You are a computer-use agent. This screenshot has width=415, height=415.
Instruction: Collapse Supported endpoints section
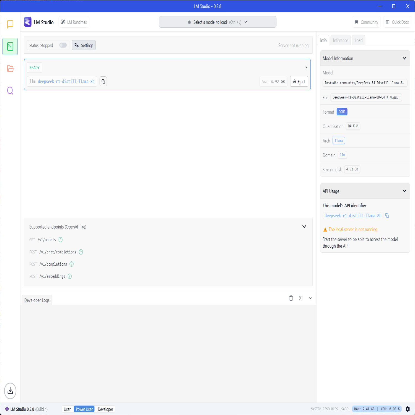[304, 227]
